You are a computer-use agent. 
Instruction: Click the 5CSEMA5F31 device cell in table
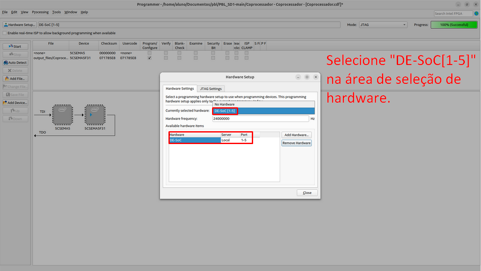coord(80,58)
